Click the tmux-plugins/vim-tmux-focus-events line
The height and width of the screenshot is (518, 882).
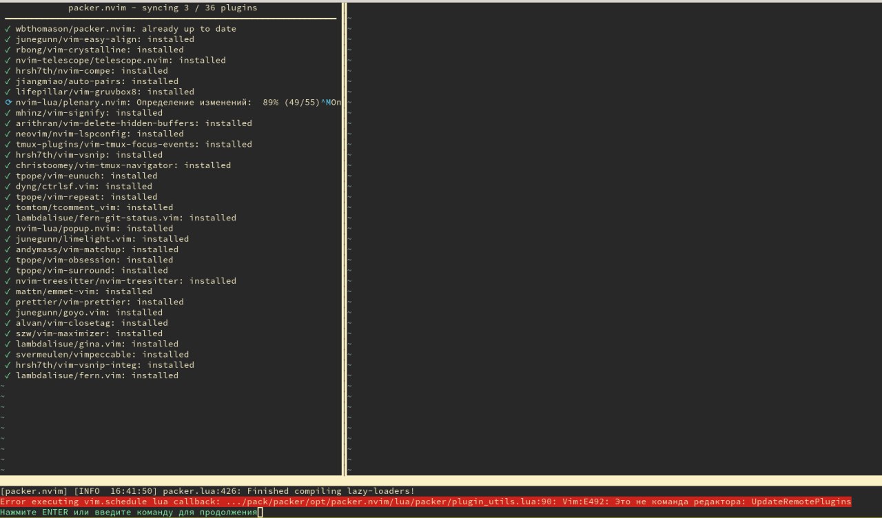(x=128, y=144)
